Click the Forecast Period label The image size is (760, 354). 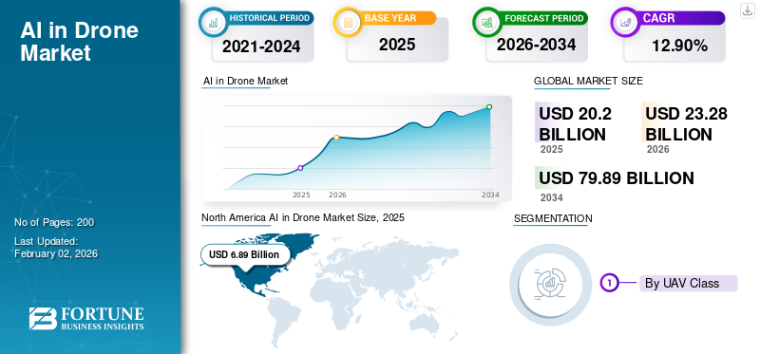(543, 18)
